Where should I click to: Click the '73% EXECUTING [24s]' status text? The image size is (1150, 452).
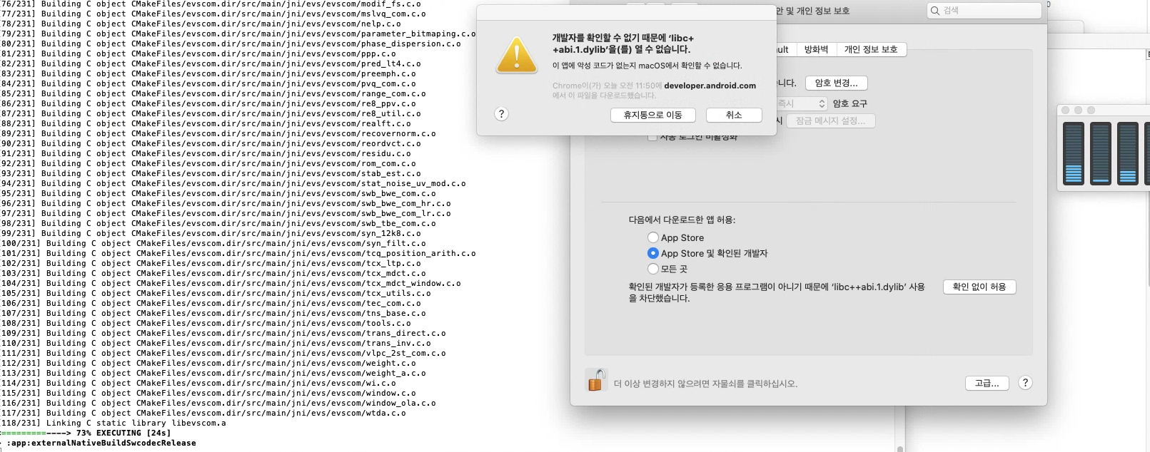click(x=123, y=433)
